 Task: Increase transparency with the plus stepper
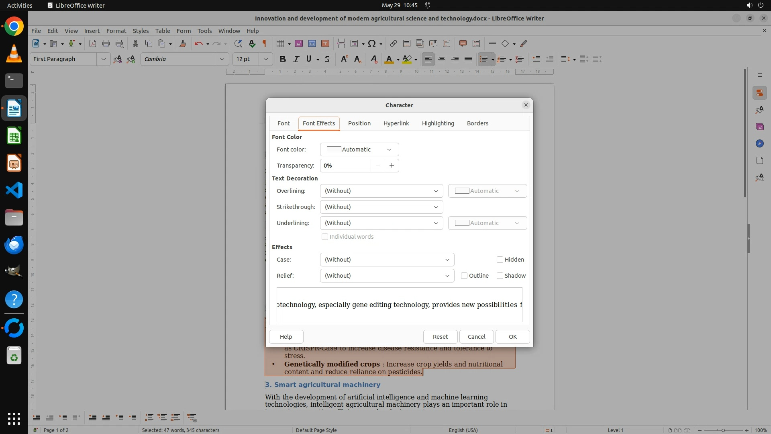click(x=392, y=166)
